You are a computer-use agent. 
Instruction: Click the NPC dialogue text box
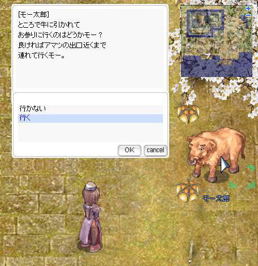tap(90, 48)
